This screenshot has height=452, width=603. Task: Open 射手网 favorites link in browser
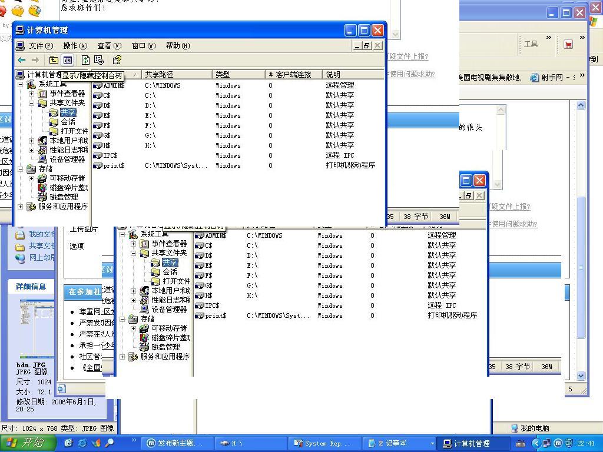552,77
